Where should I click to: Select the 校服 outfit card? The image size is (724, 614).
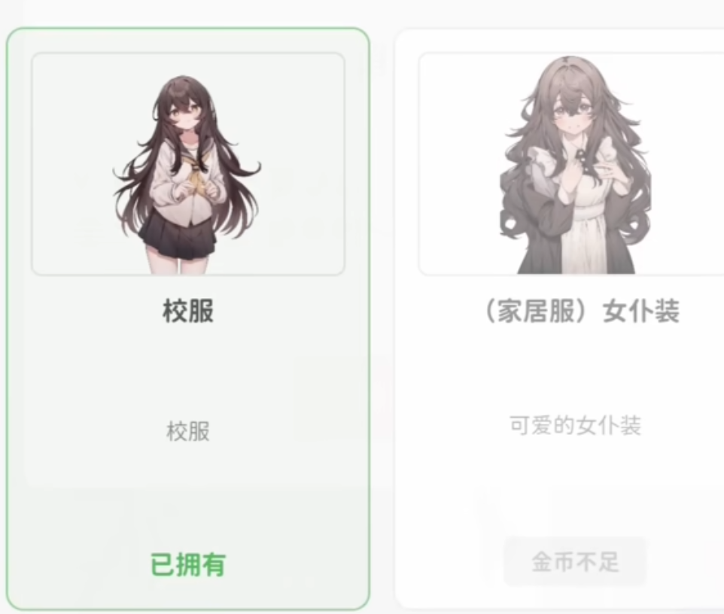click(188, 318)
